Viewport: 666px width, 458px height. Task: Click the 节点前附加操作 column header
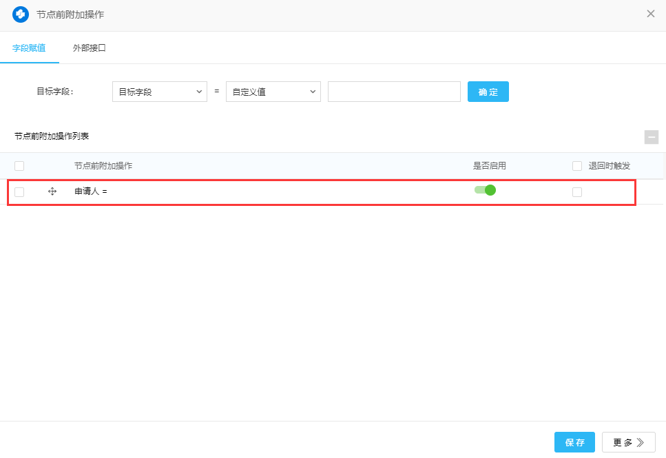pyautogui.click(x=103, y=166)
